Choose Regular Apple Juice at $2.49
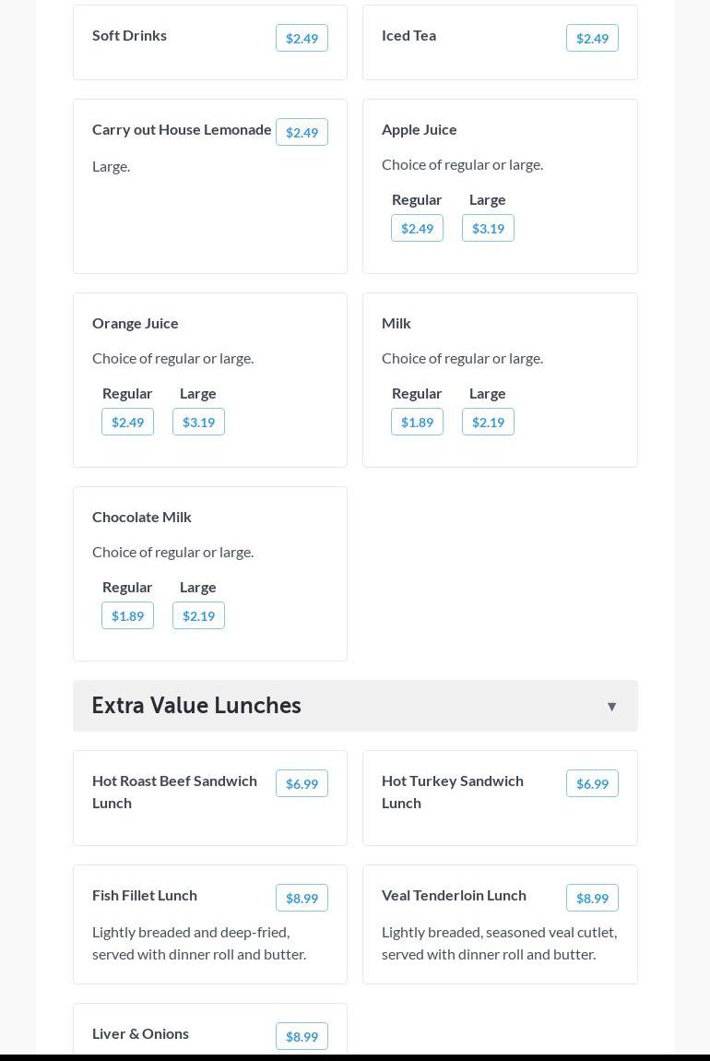 tap(417, 228)
